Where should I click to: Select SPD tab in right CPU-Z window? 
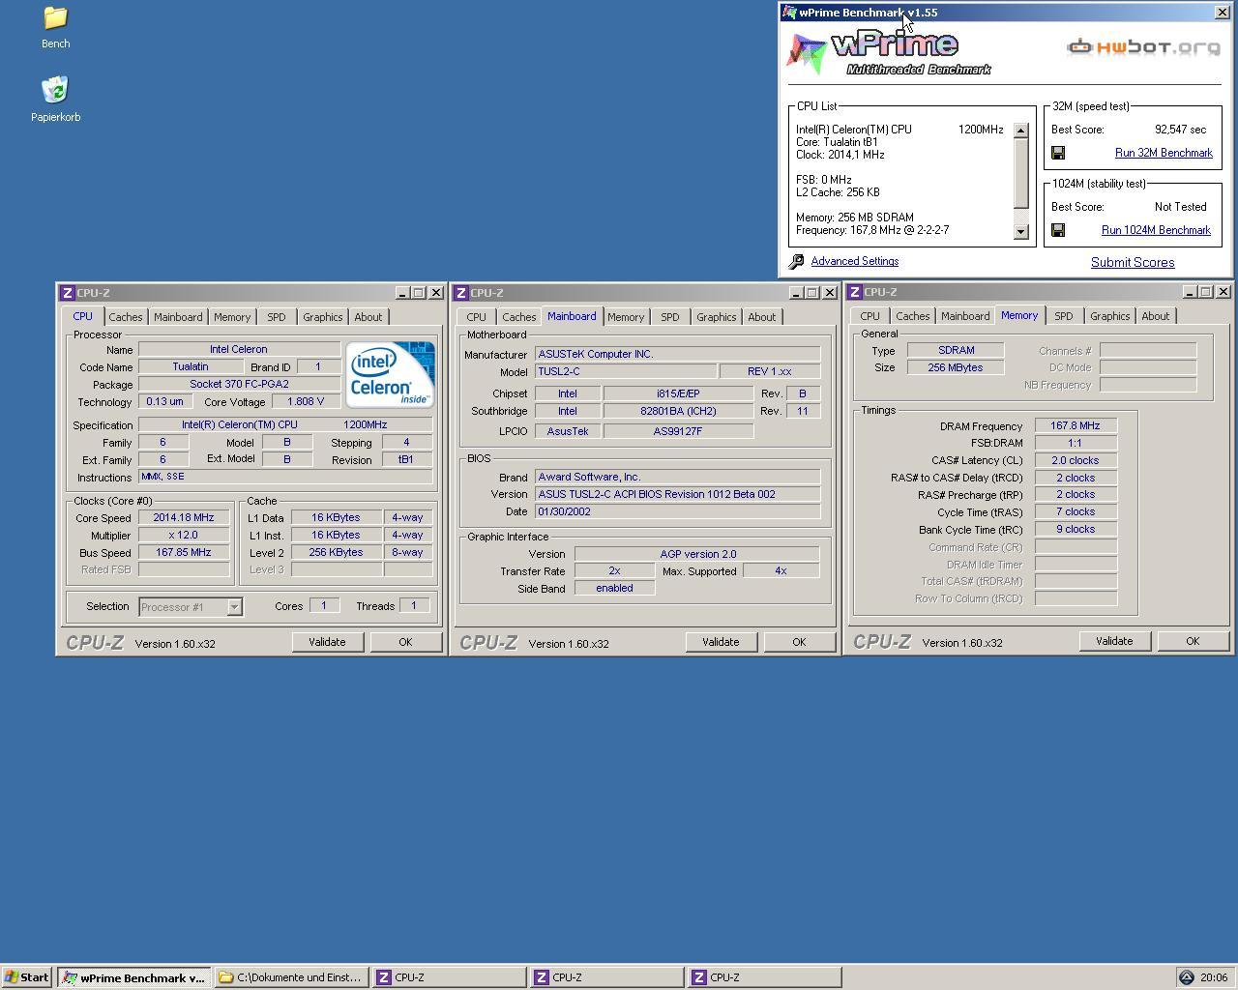point(1064,316)
